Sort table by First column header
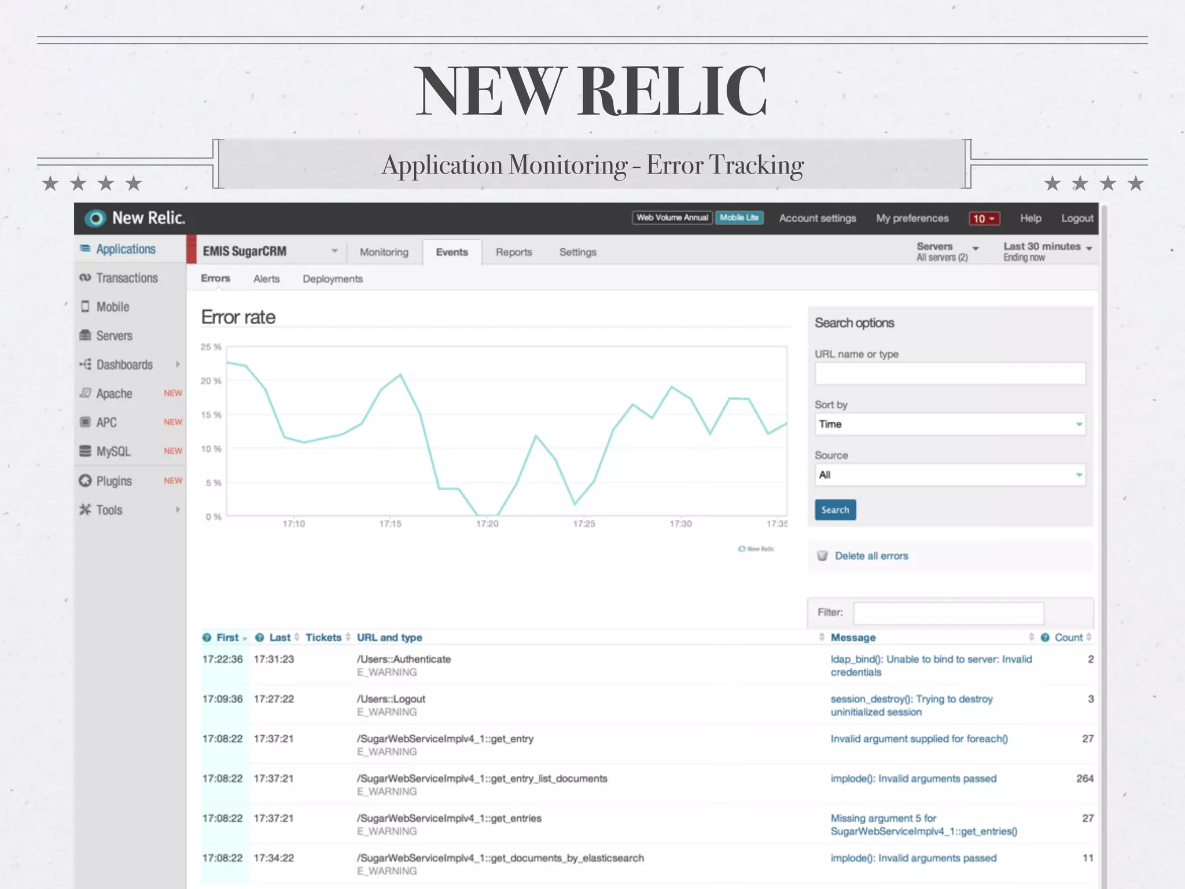1185x889 pixels. (x=227, y=637)
